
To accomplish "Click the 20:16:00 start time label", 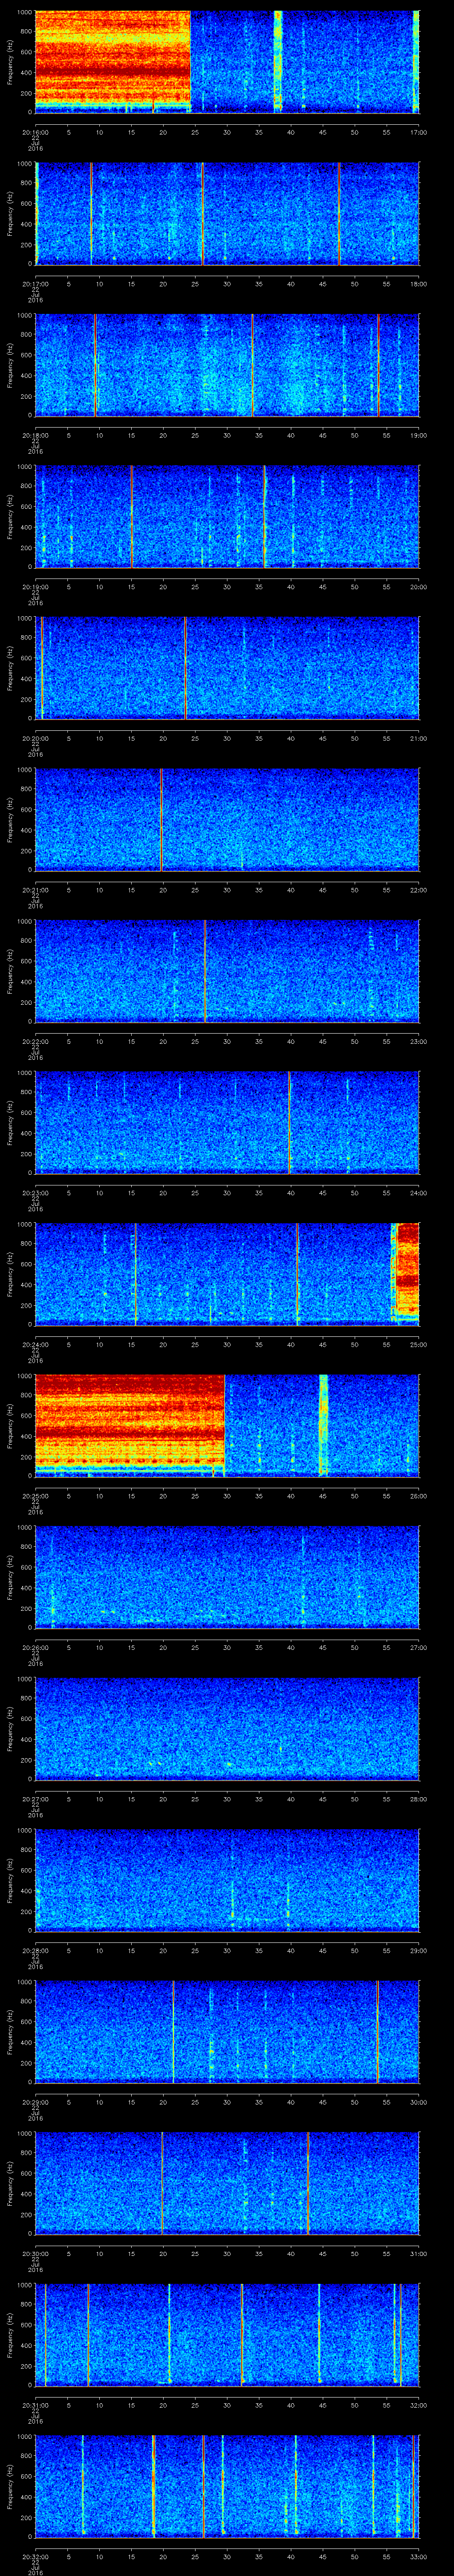I will pos(36,132).
